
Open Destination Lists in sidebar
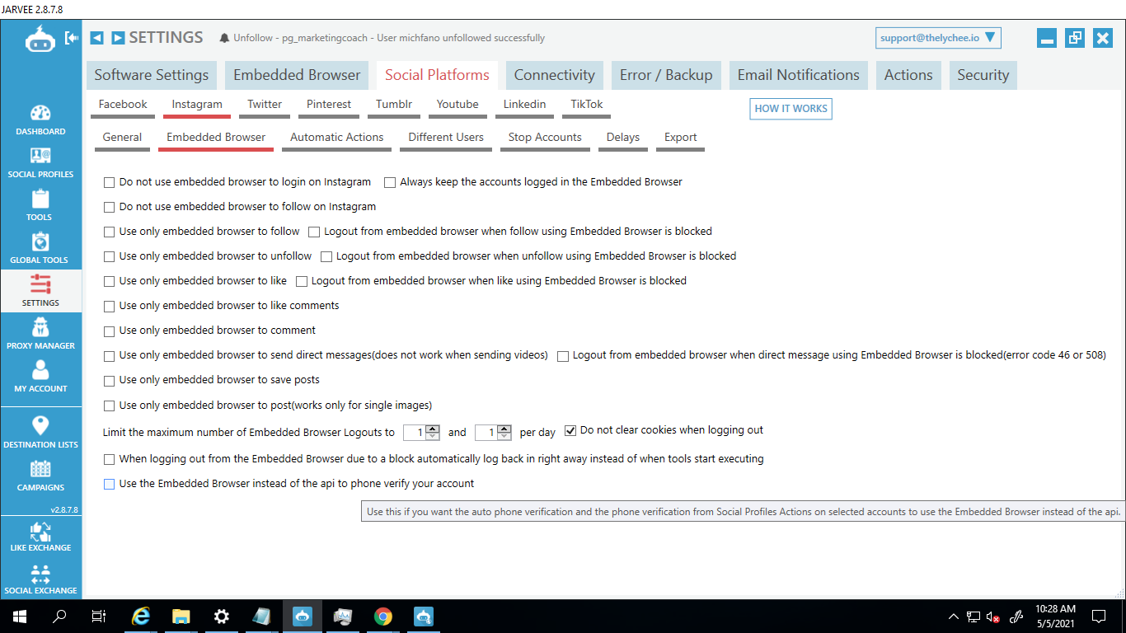[x=40, y=433]
